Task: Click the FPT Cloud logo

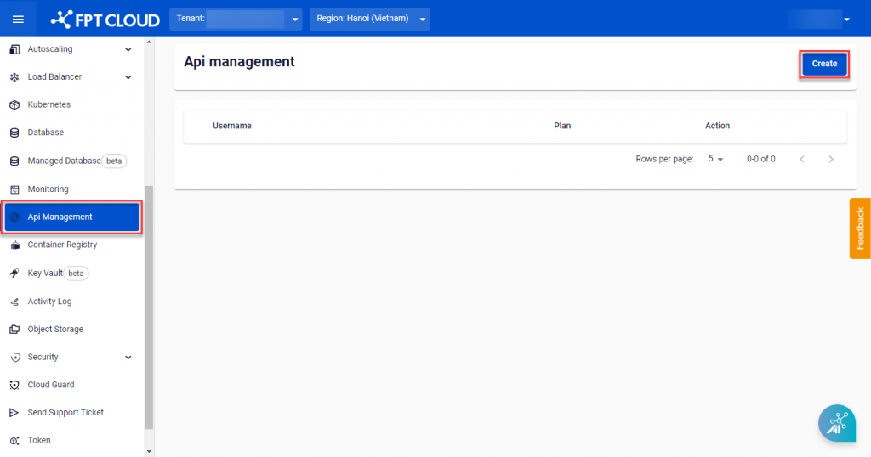Action: click(105, 19)
